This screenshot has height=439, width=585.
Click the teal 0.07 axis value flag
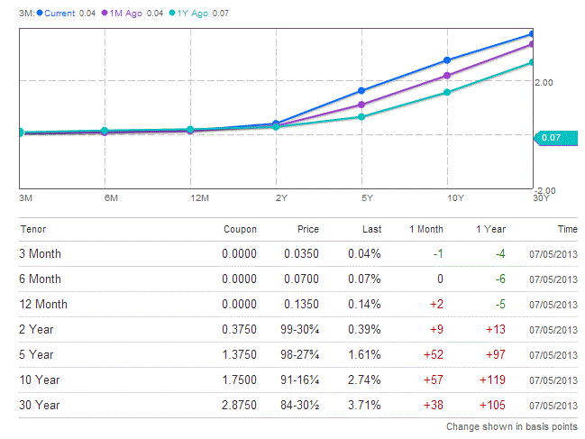click(551, 138)
